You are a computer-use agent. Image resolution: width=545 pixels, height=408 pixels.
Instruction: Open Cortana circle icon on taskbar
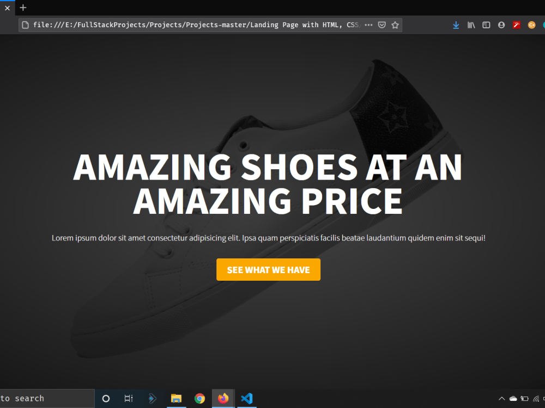pyautogui.click(x=106, y=399)
